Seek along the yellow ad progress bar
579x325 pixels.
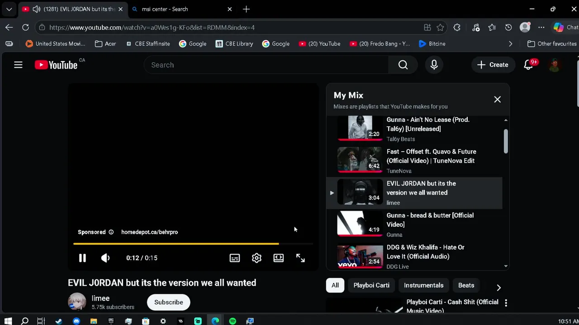pos(193,244)
